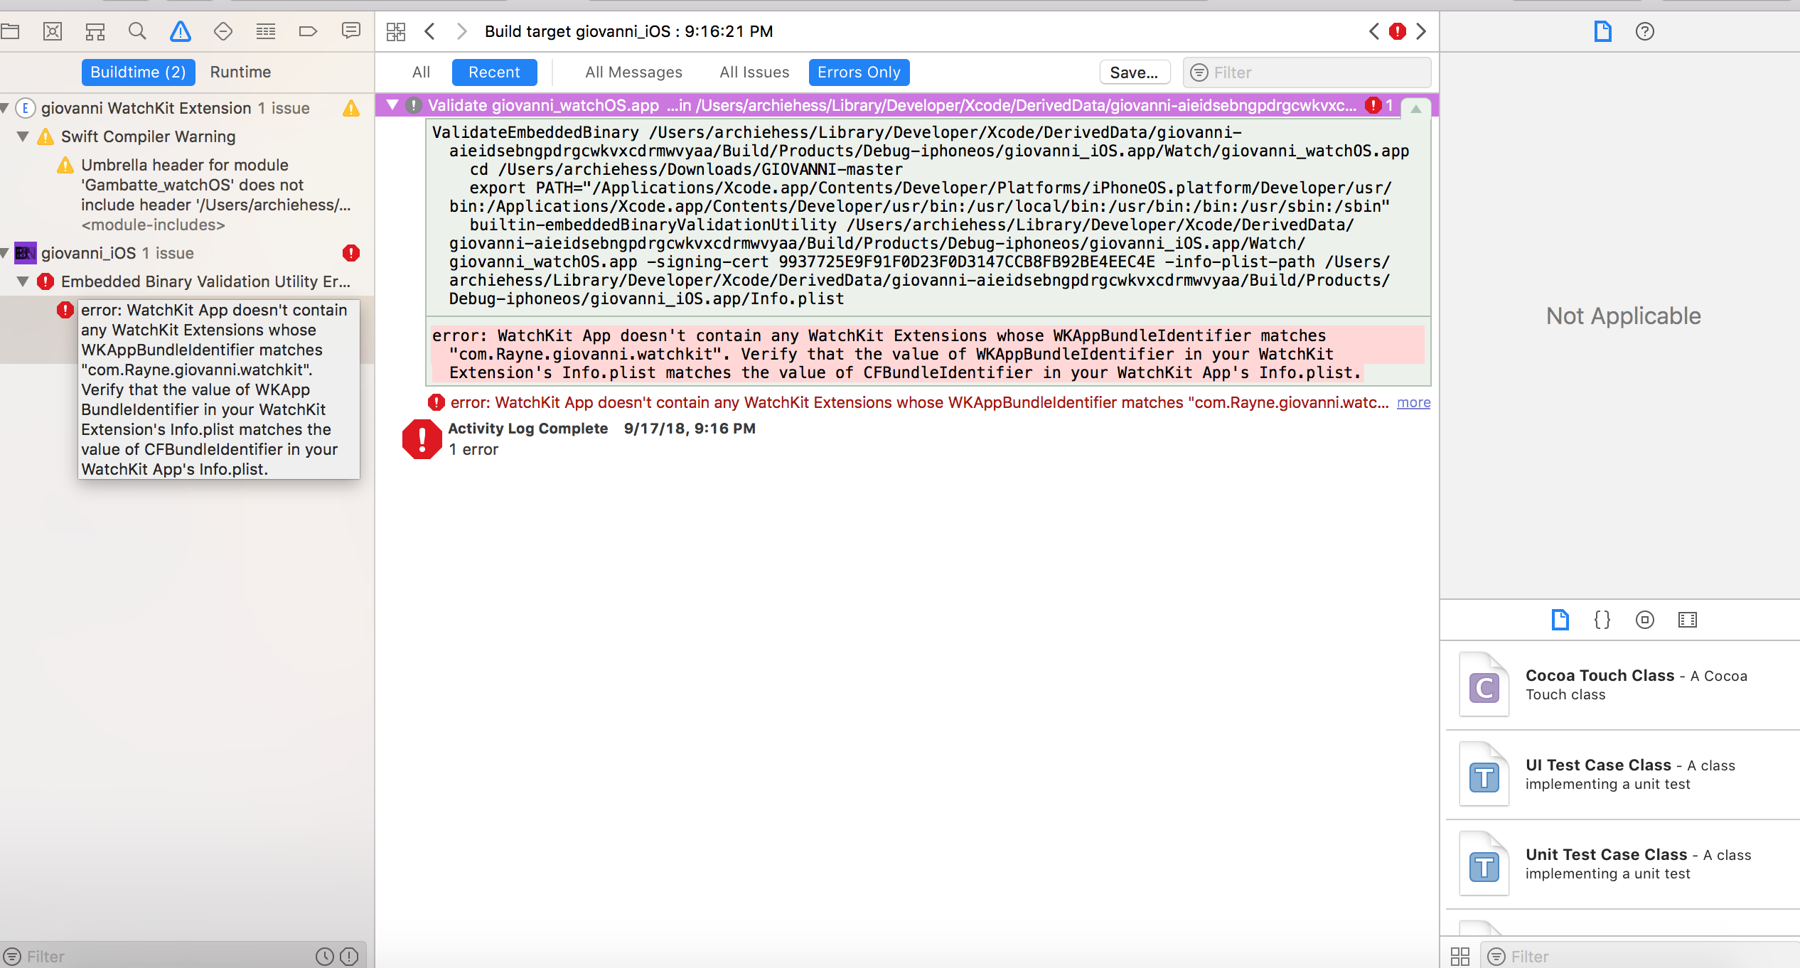Click the more link on the error

coord(1413,402)
